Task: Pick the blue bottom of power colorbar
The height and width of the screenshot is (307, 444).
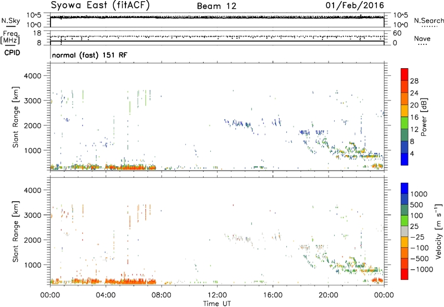Action: (x=405, y=159)
